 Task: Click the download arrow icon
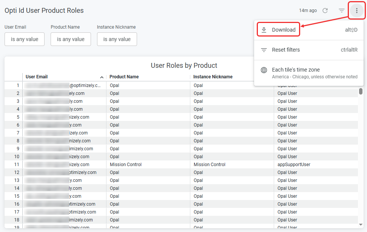(264, 30)
